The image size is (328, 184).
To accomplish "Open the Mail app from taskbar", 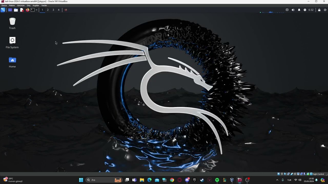I will pyautogui.click(x=157, y=180).
